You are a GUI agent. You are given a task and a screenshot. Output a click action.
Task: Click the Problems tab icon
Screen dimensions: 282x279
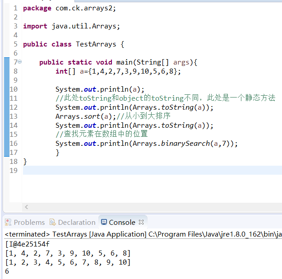8,222
